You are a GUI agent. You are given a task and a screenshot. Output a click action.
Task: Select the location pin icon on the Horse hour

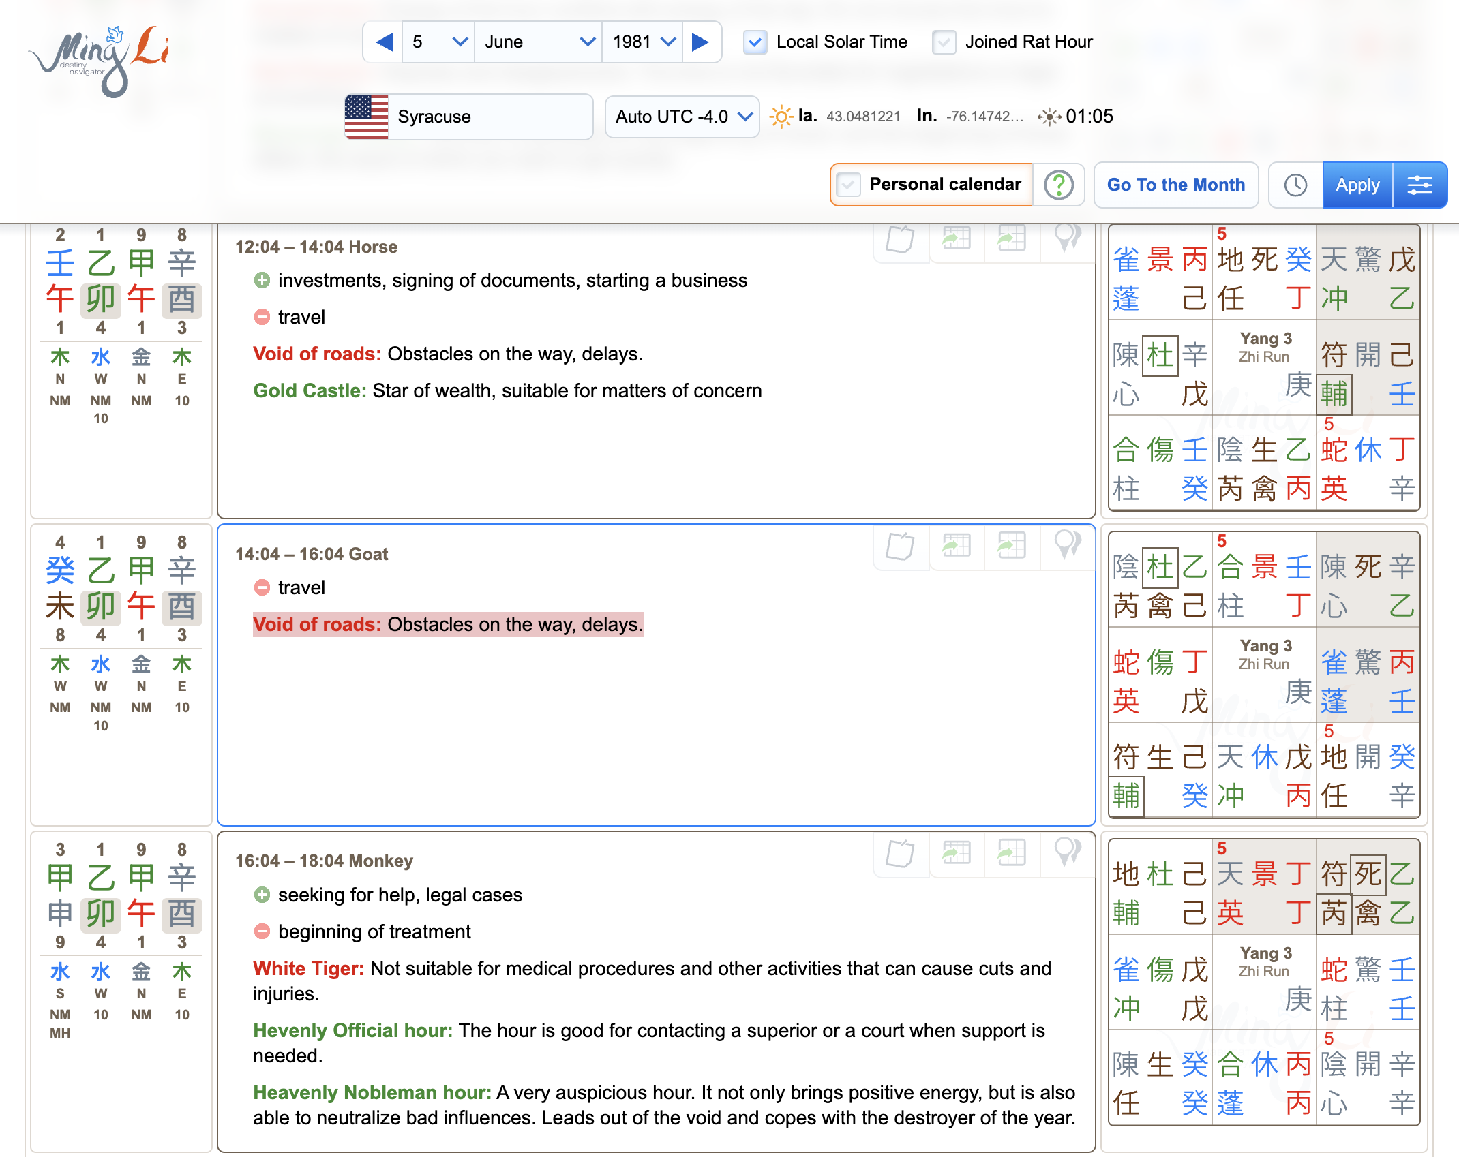click(1067, 240)
